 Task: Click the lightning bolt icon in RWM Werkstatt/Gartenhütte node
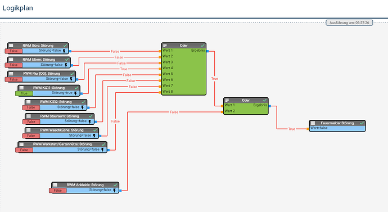(102, 150)
